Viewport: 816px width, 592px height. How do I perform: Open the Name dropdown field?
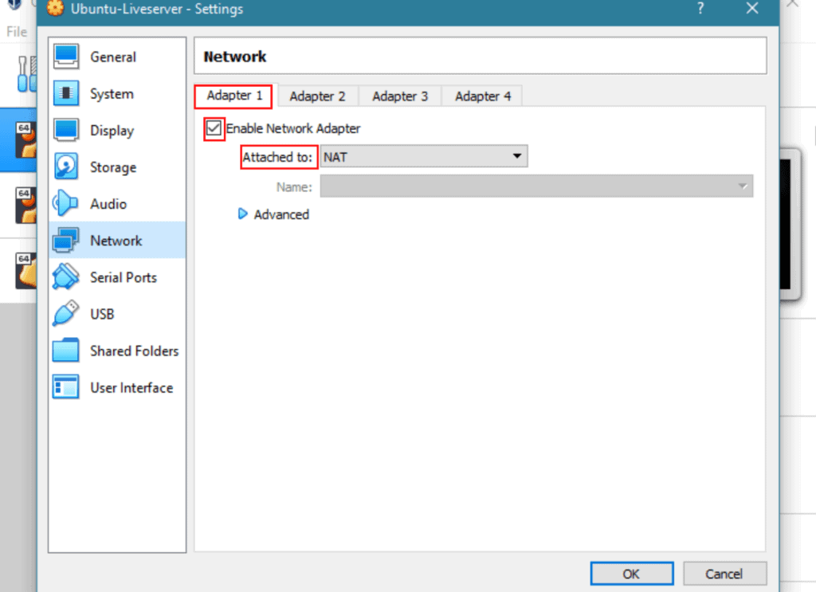536,186
